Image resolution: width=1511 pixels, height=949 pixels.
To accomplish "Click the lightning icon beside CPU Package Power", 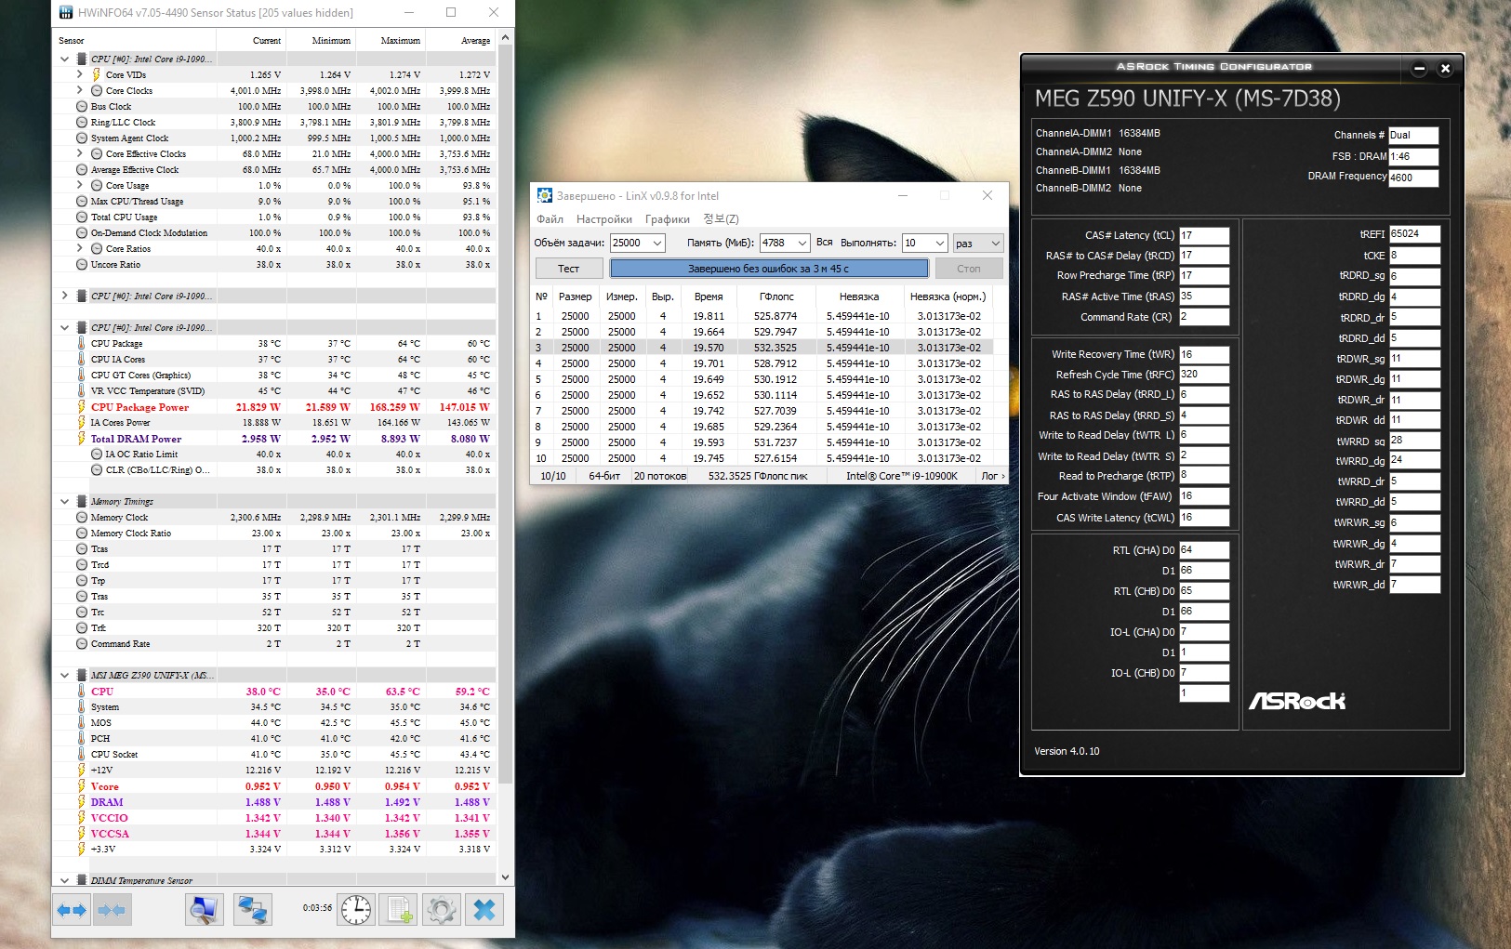I will pos(82,407).
